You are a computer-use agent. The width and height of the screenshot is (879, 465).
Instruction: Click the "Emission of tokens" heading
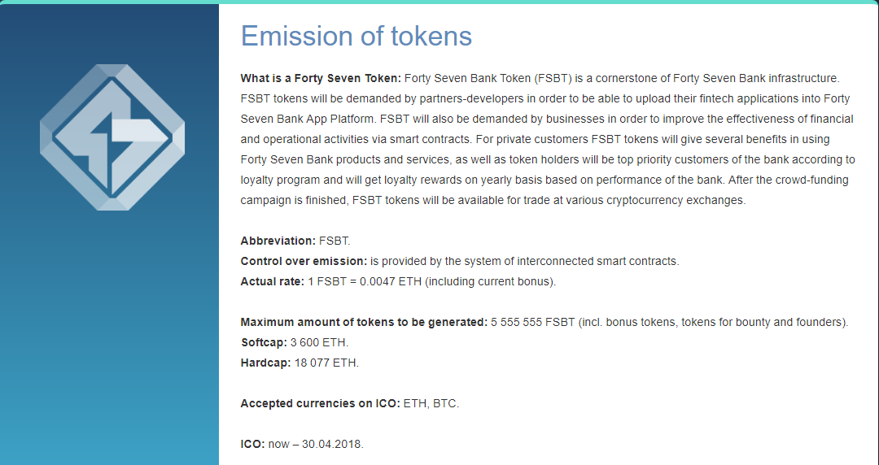[356, 36]
